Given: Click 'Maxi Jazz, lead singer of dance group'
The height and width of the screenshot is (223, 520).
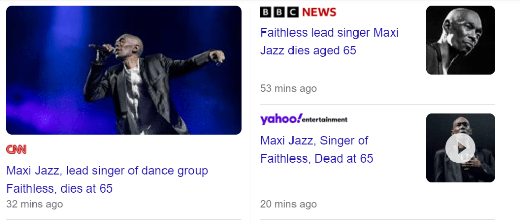Looking at the screenshot, I should pos(107,170).
